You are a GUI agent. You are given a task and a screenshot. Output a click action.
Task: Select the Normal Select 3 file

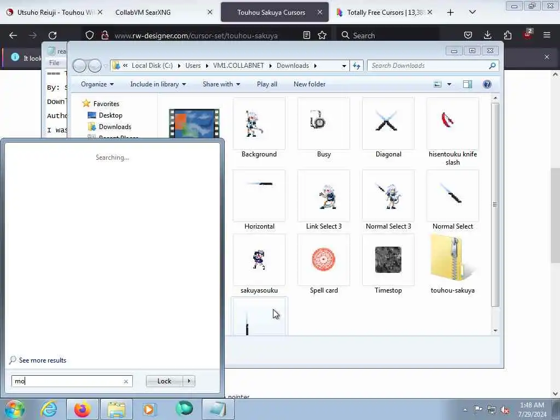pos(388,200)
